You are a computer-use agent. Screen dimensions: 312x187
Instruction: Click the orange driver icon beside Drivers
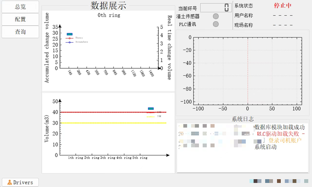coord(10,182)
